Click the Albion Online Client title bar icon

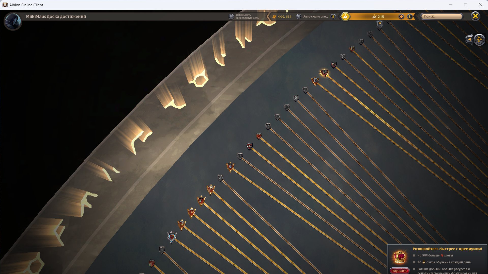pyautogui.click(x=5, y=5)
